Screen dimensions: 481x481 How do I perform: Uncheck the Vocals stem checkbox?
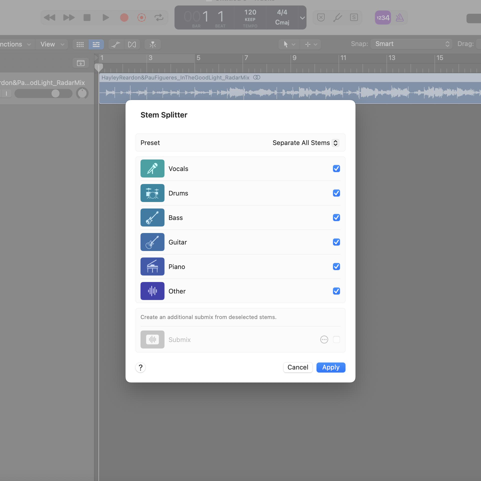[336, 168]
